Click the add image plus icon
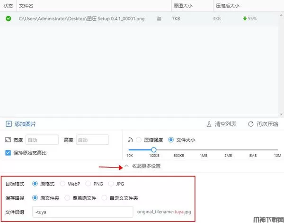The height and width of the screenshot is (223, 284). coord(9,124)
